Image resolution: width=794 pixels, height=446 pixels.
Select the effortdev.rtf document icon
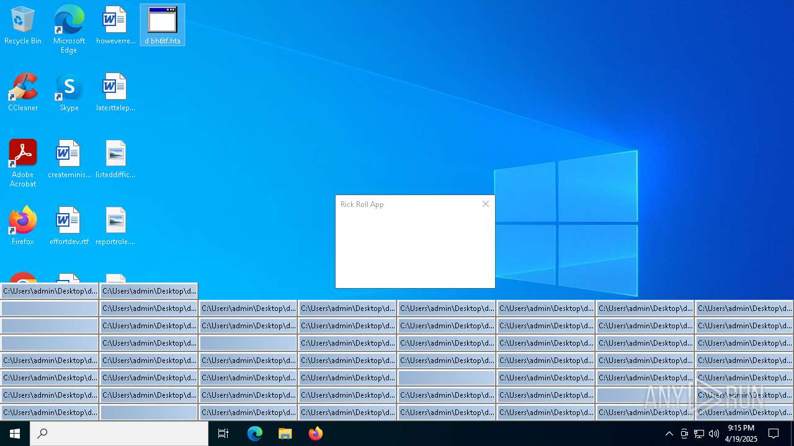pyautogui.click(x=69, y=227)
